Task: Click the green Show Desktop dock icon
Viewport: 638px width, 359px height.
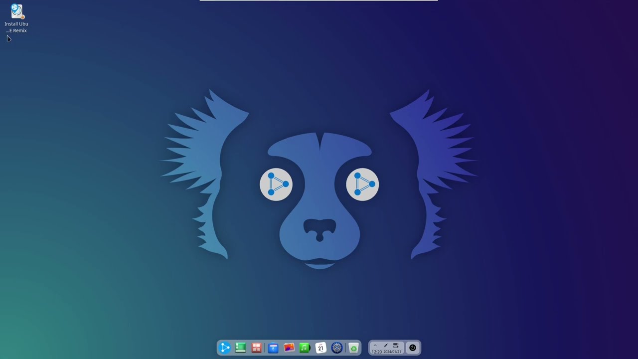Action: pyautogui.click(x=240, y=348)
